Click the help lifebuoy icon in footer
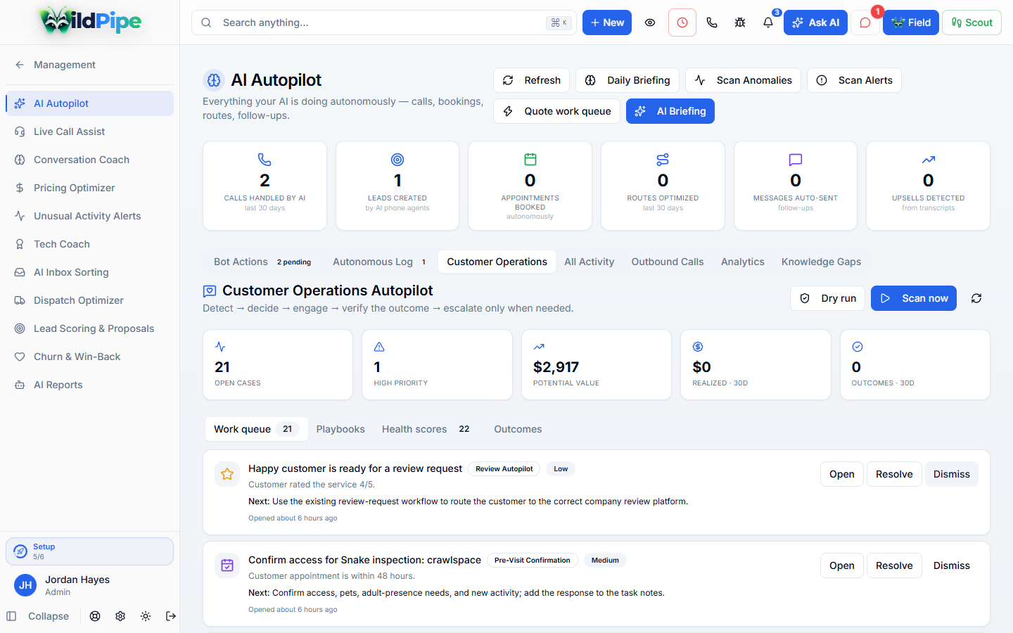 (x=95, y=616)
